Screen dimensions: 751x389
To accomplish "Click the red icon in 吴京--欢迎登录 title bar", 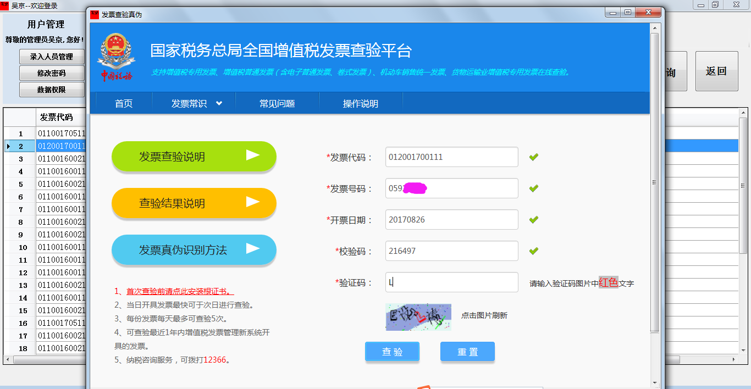I will [4, 5].
